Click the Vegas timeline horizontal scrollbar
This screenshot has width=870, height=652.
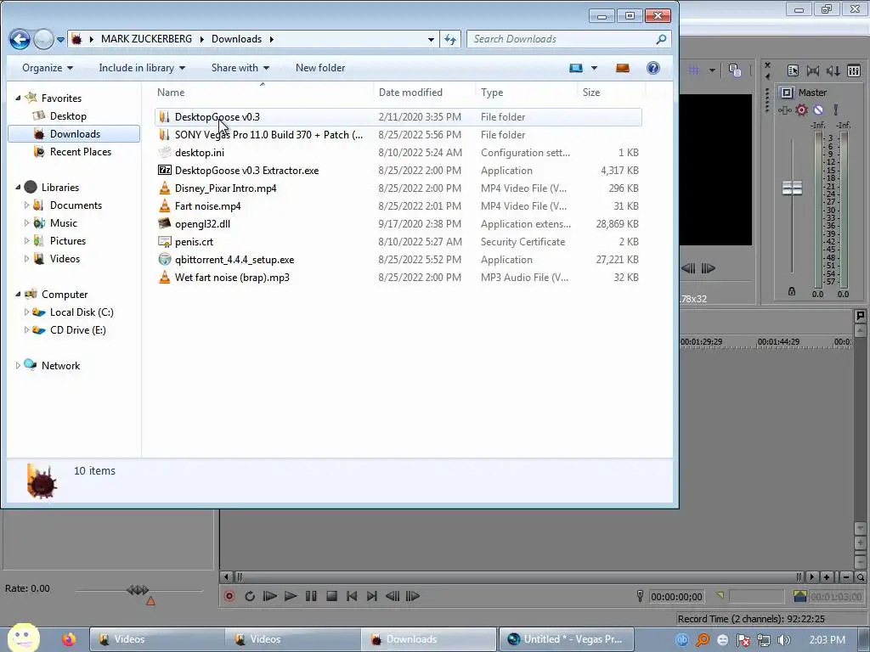pyautogui.click(x=517, y=577)
